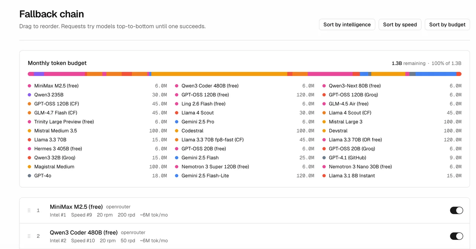
Task: Click Qwen3 Coder 480B (free) legend label
Action: 210,86
